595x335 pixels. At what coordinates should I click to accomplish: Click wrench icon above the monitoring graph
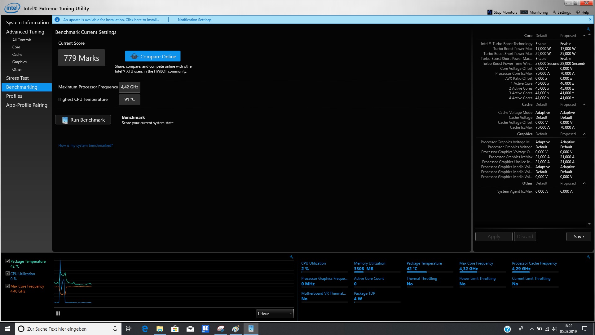point(291,257)
